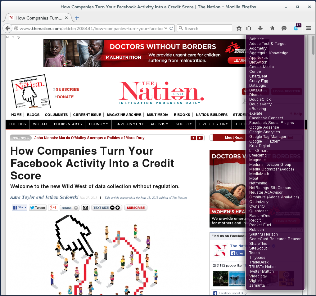Screen dimensions: 316x296
Task: Click The Nation logo
Action: (161, 93)
